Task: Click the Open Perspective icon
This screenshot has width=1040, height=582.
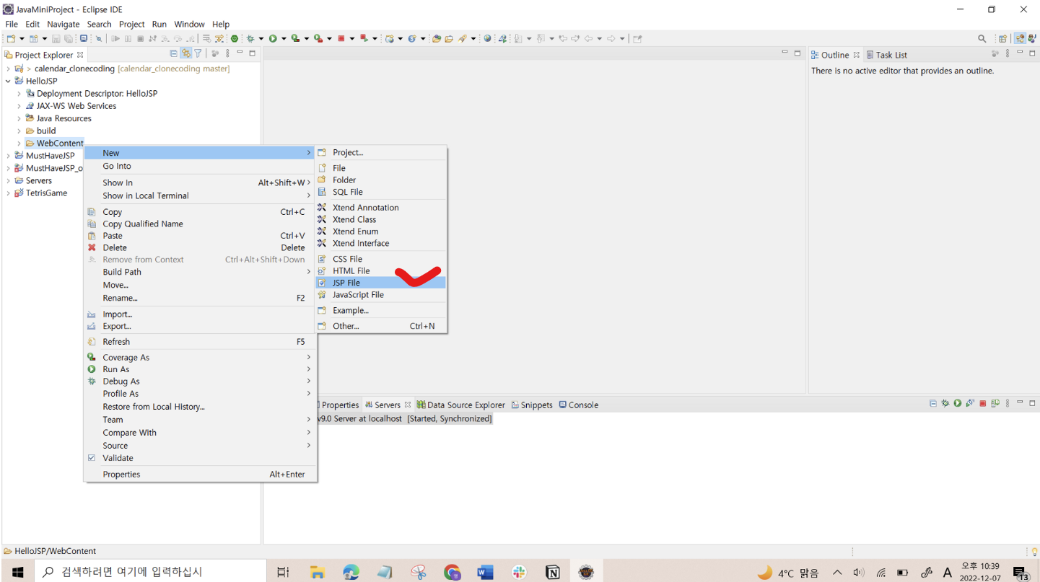Action: [x=1002, y=38]
